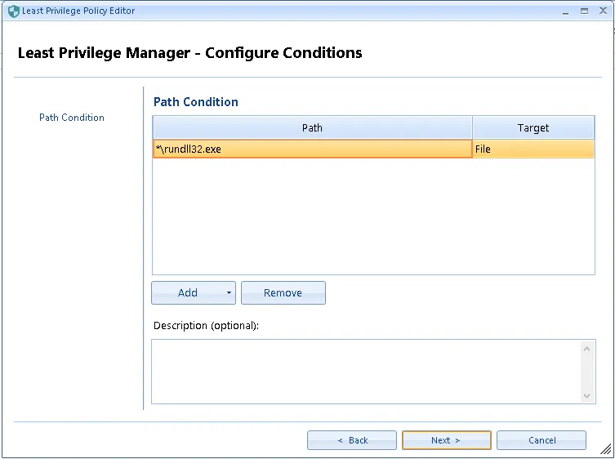Close the Least Privilege Policy Editor
The width and height of the screenshot is (615, 459).
(602, 11)
